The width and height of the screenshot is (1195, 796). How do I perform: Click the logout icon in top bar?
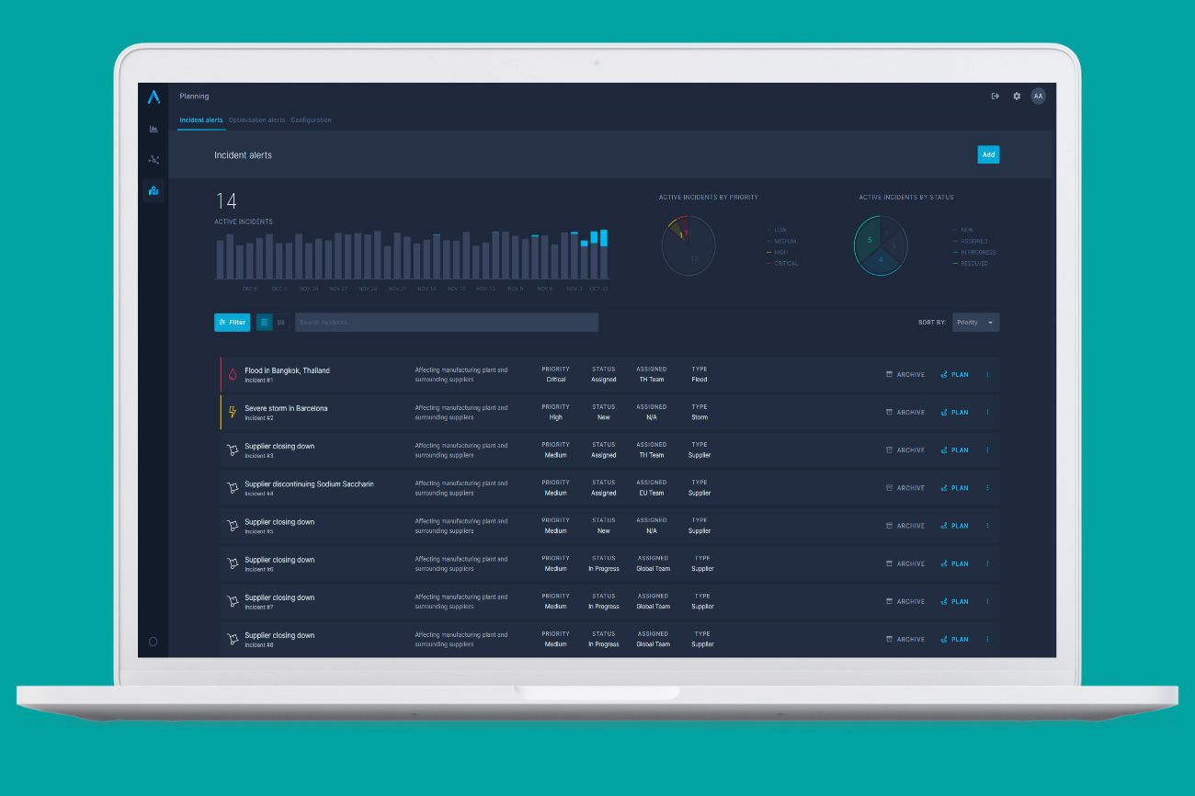point(995,97)
